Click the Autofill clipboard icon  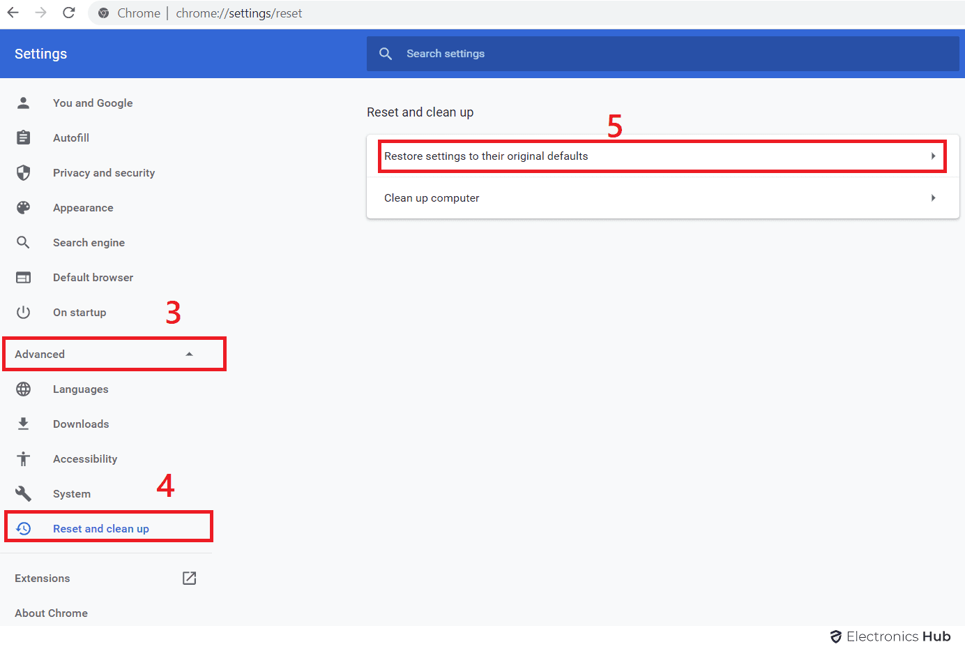[24, 138]
